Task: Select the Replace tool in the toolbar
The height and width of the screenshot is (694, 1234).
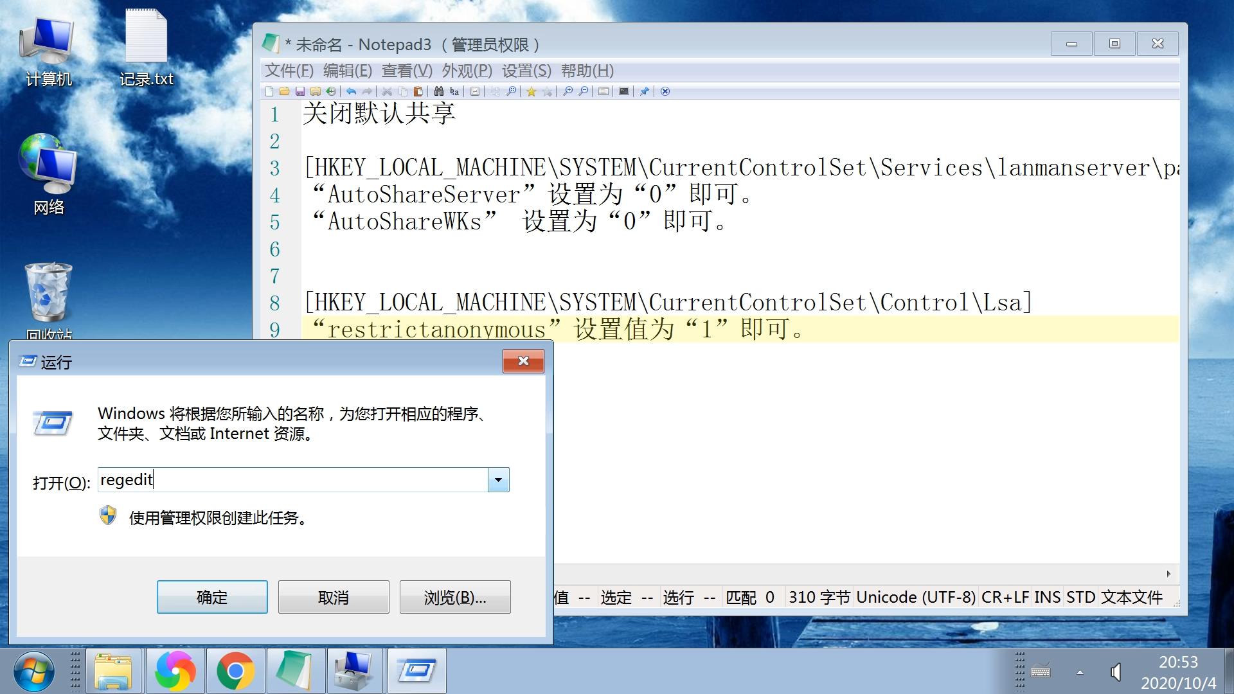Action: pyautogui.click(x=454, y=91)
